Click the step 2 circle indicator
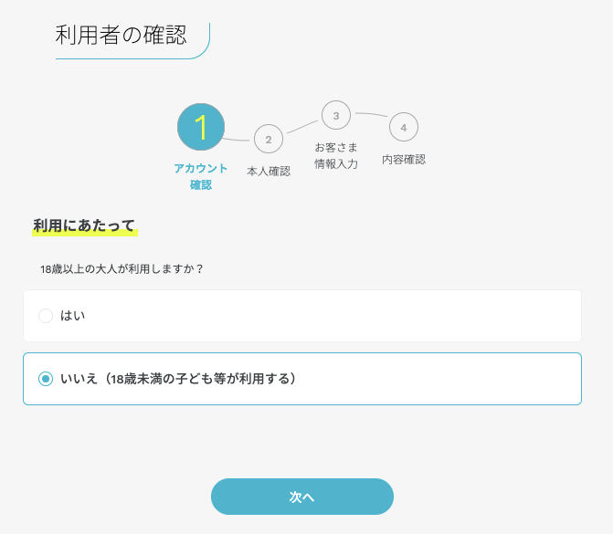 tap(269, 140)
